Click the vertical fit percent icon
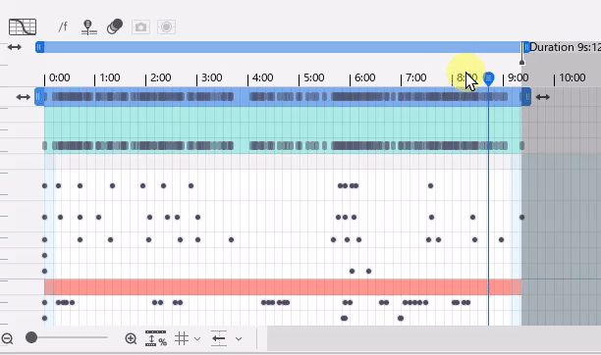601x355 pixels. click(x=155, y=338)
